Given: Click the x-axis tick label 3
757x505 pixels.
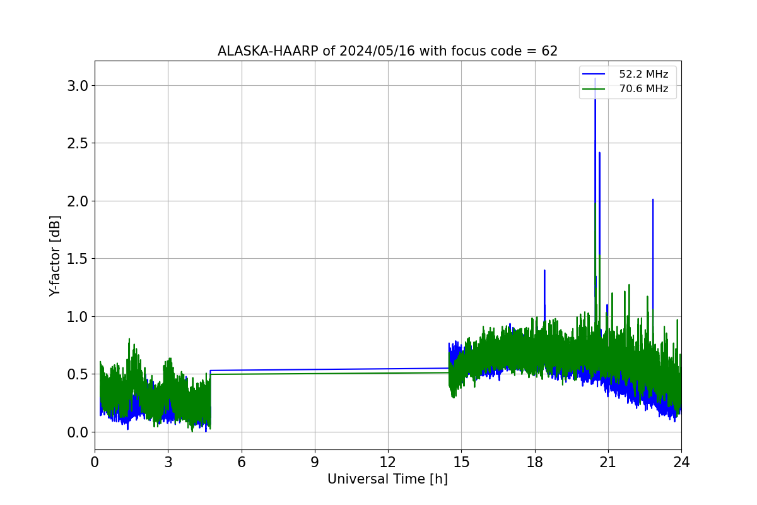Looking at the screenshot, I should click(x=168, y=462).
